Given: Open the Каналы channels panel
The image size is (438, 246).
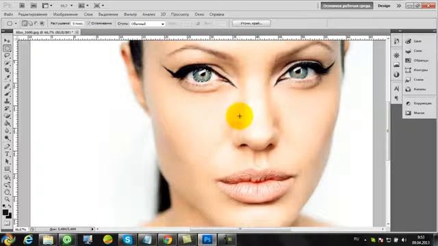Looking at the screenshot, I should [419, 90].
